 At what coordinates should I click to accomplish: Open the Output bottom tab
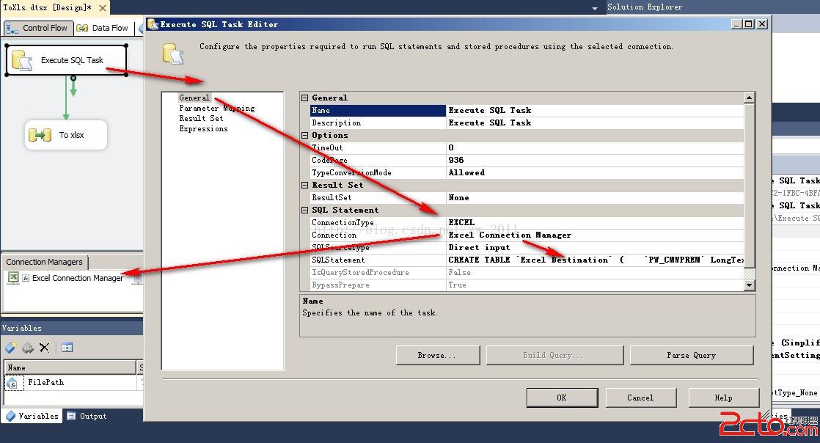click(x=87, y=416)
